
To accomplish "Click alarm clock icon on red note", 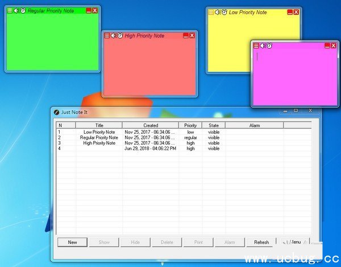I will [120, 36].
